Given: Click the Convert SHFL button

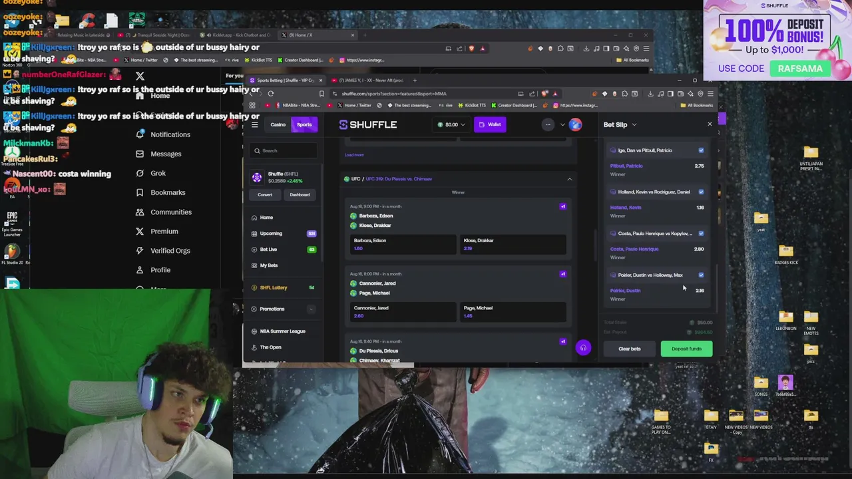Looking at the screenshot, I should point(265,195).
